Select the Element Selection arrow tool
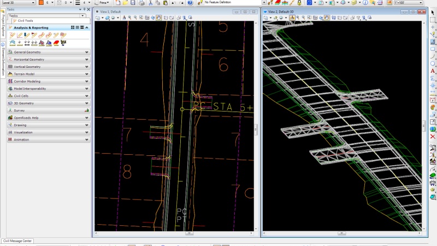This screenshot has height=246, width=437. click(x=433, y=13)
